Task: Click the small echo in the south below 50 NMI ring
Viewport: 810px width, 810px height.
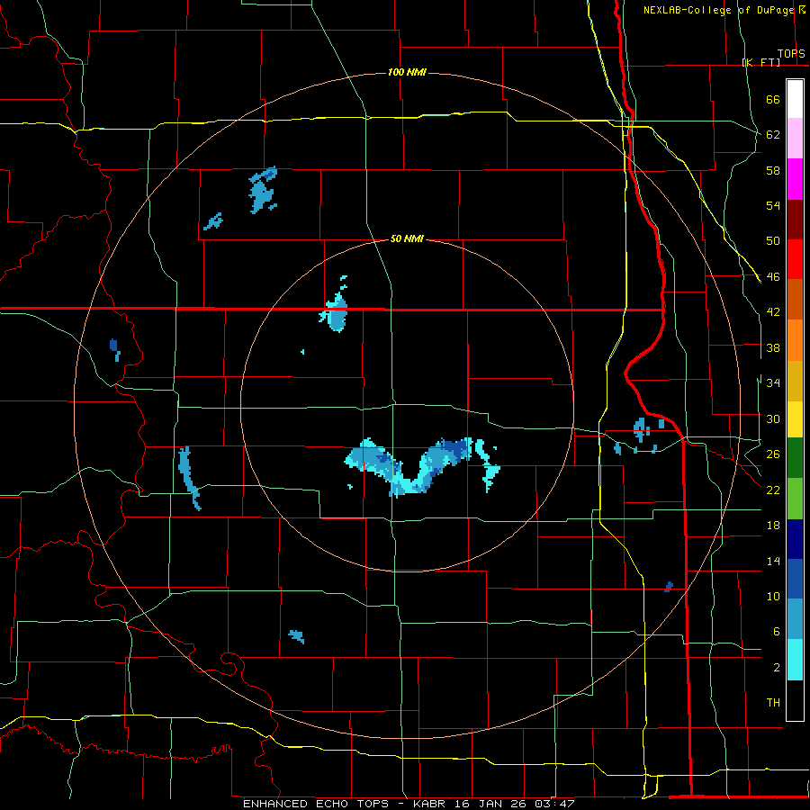Action: [296, 636]
